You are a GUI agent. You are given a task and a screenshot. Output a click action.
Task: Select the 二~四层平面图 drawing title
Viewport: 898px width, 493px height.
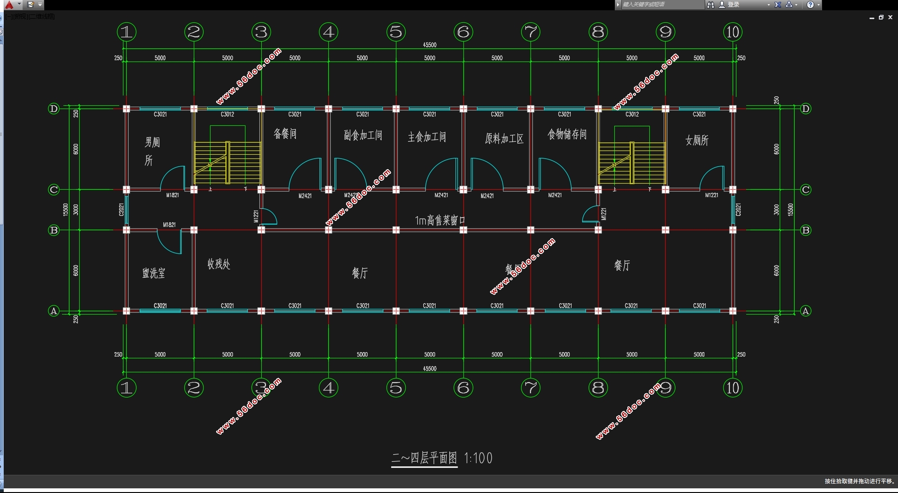[424, 458]
